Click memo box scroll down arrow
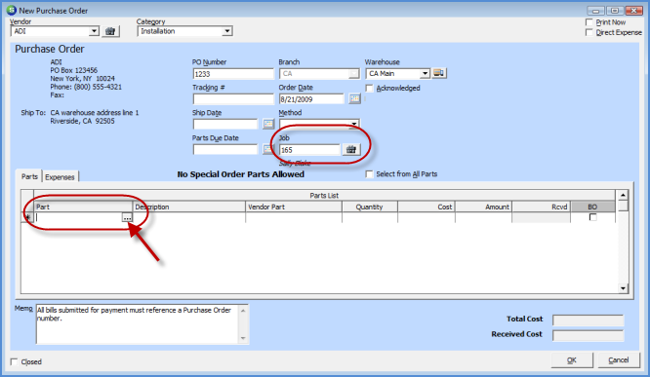The height and width of the screenshot is (377, 650). pos(243,338)
